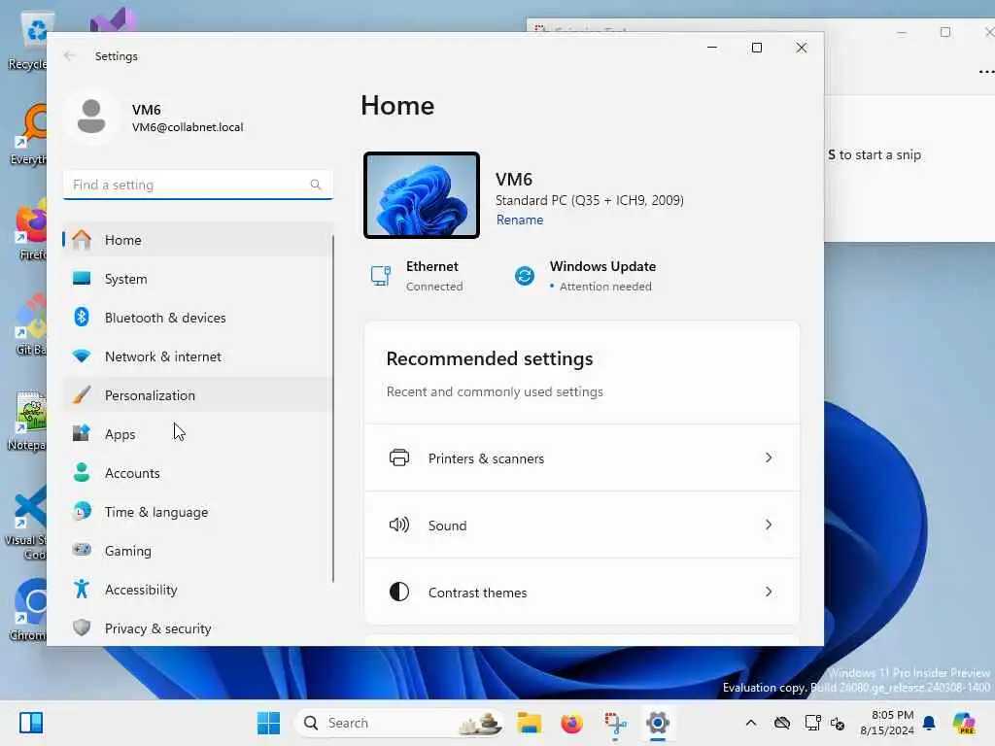Click the Privacy & security shield icon
Image resolution: width=995 pixels, height=746 pixels.
[x=82, y=628]
